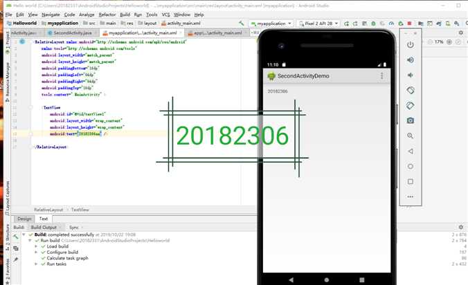Collapse the Run build node
Screen dimensions: 468x285
click(30, 240)
